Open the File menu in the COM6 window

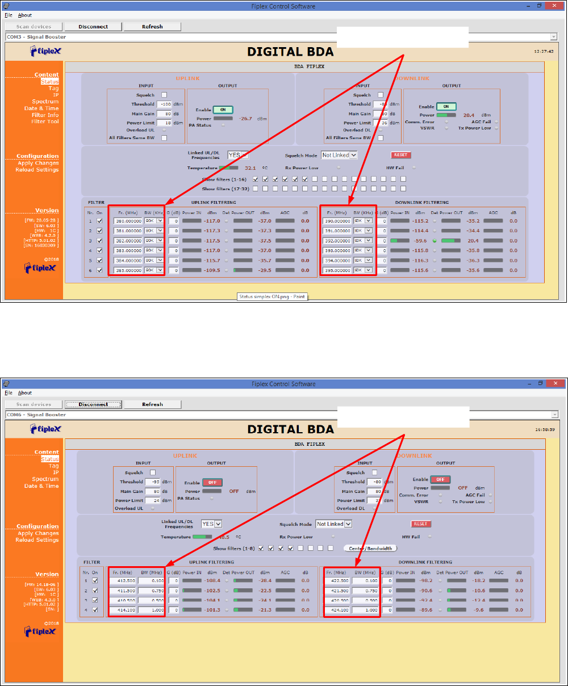pyautogui.click(x=9, y=393)
